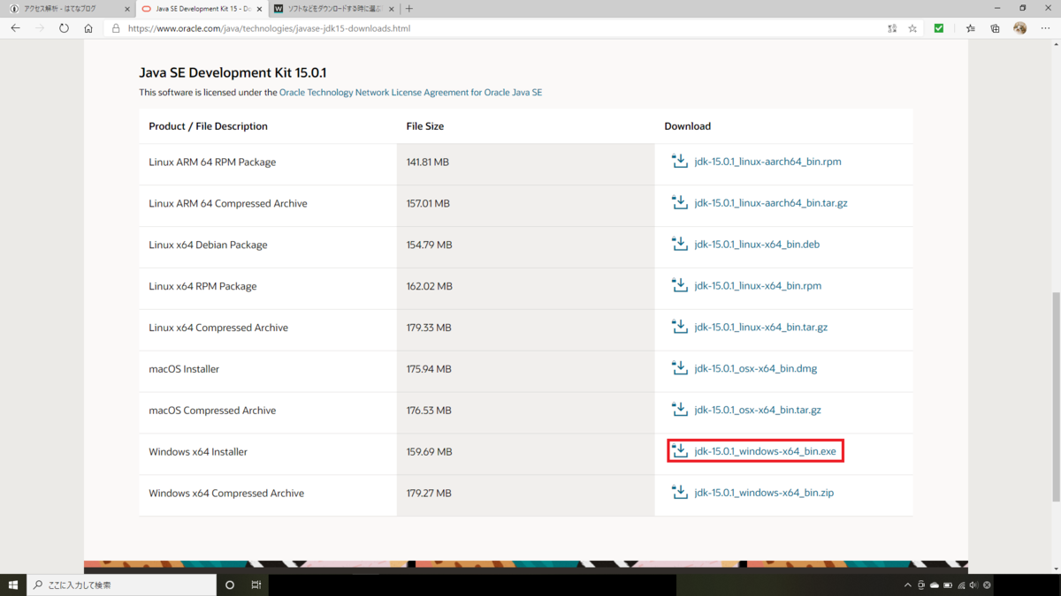Click the 'Download' column header
The width and height of the screenshot is (1061, 596).
pyautogui.click(x=688, y=126)
